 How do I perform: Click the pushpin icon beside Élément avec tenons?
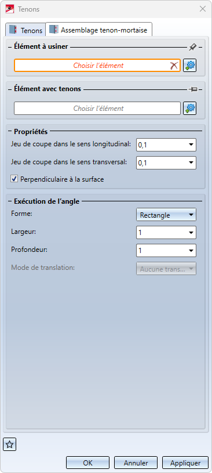(x=192, y=89)
